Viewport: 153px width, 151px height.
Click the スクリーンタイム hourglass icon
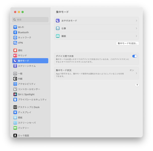coord(15,66)
